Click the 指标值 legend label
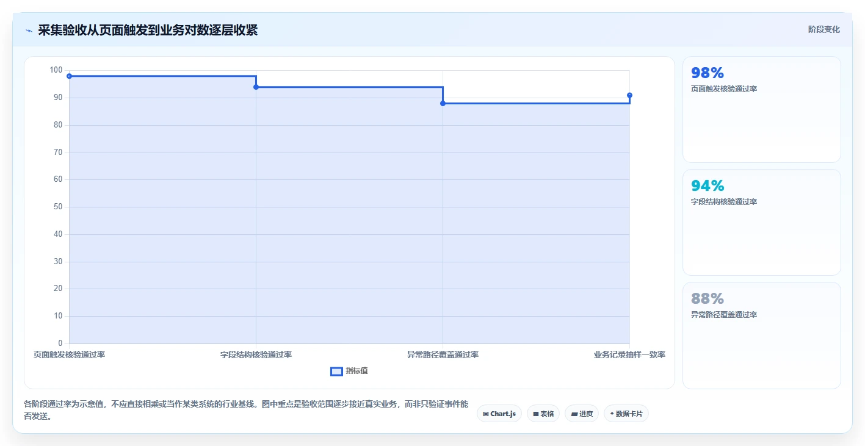 coord(356,371)
